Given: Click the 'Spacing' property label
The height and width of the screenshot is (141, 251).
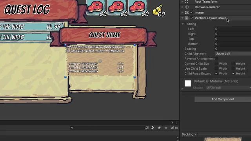Looking at the screenshot, I should coord(190,49).
